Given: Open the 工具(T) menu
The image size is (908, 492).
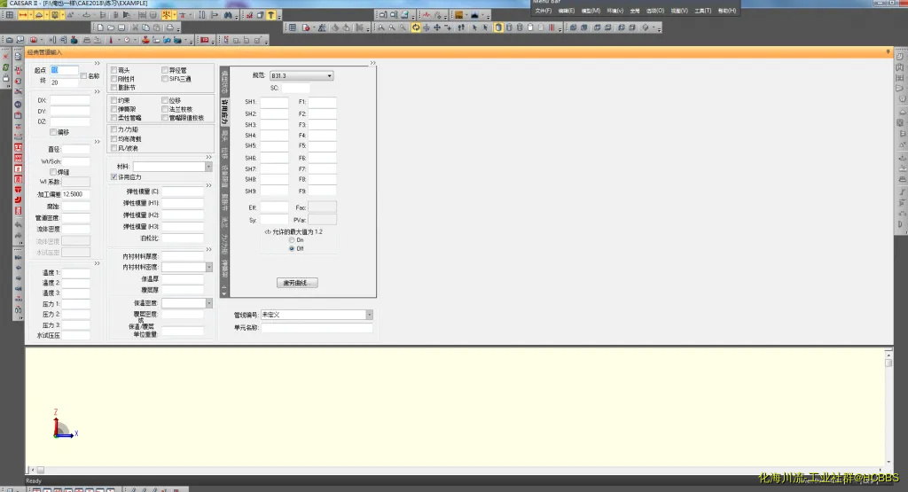Looking at the screenshot, I should pos(702,11).
